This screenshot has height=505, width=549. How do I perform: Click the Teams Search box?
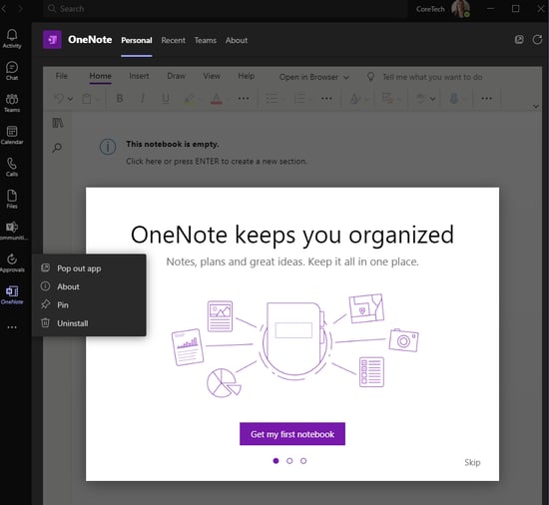(x=226, y=9)
